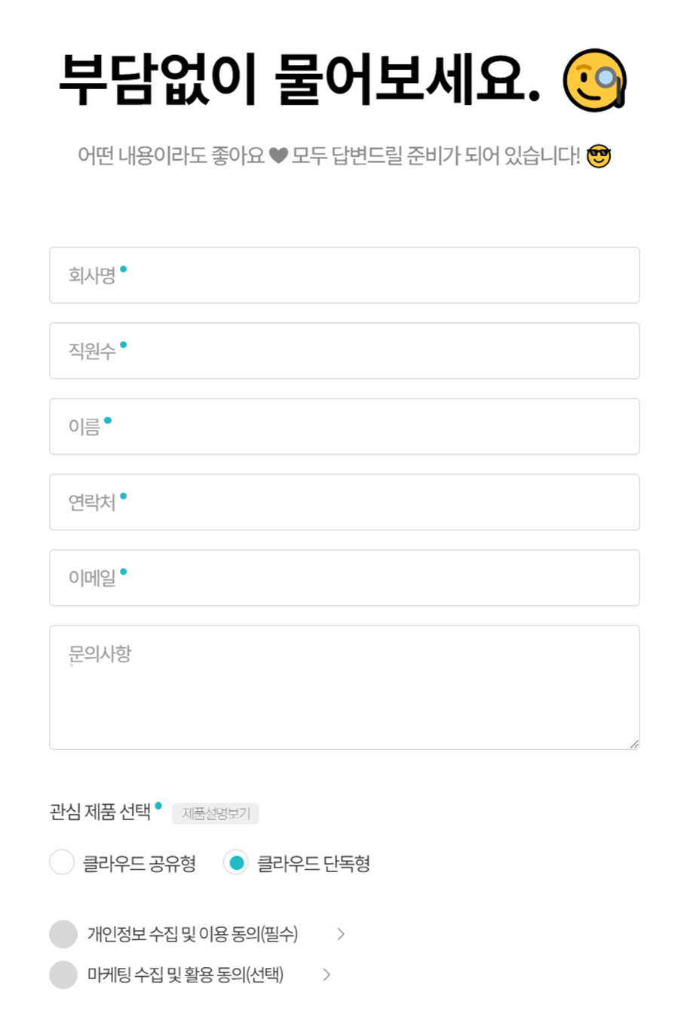This screenshot has width=693, height=1026.
Task: Focus the 직원수 employee count field
Action: tap(344, 351)
